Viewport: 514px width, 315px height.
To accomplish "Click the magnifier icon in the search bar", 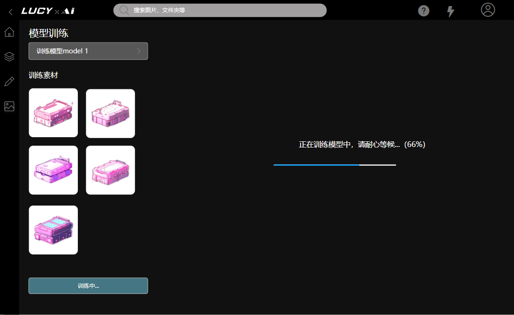I will [x=124, y=10].
